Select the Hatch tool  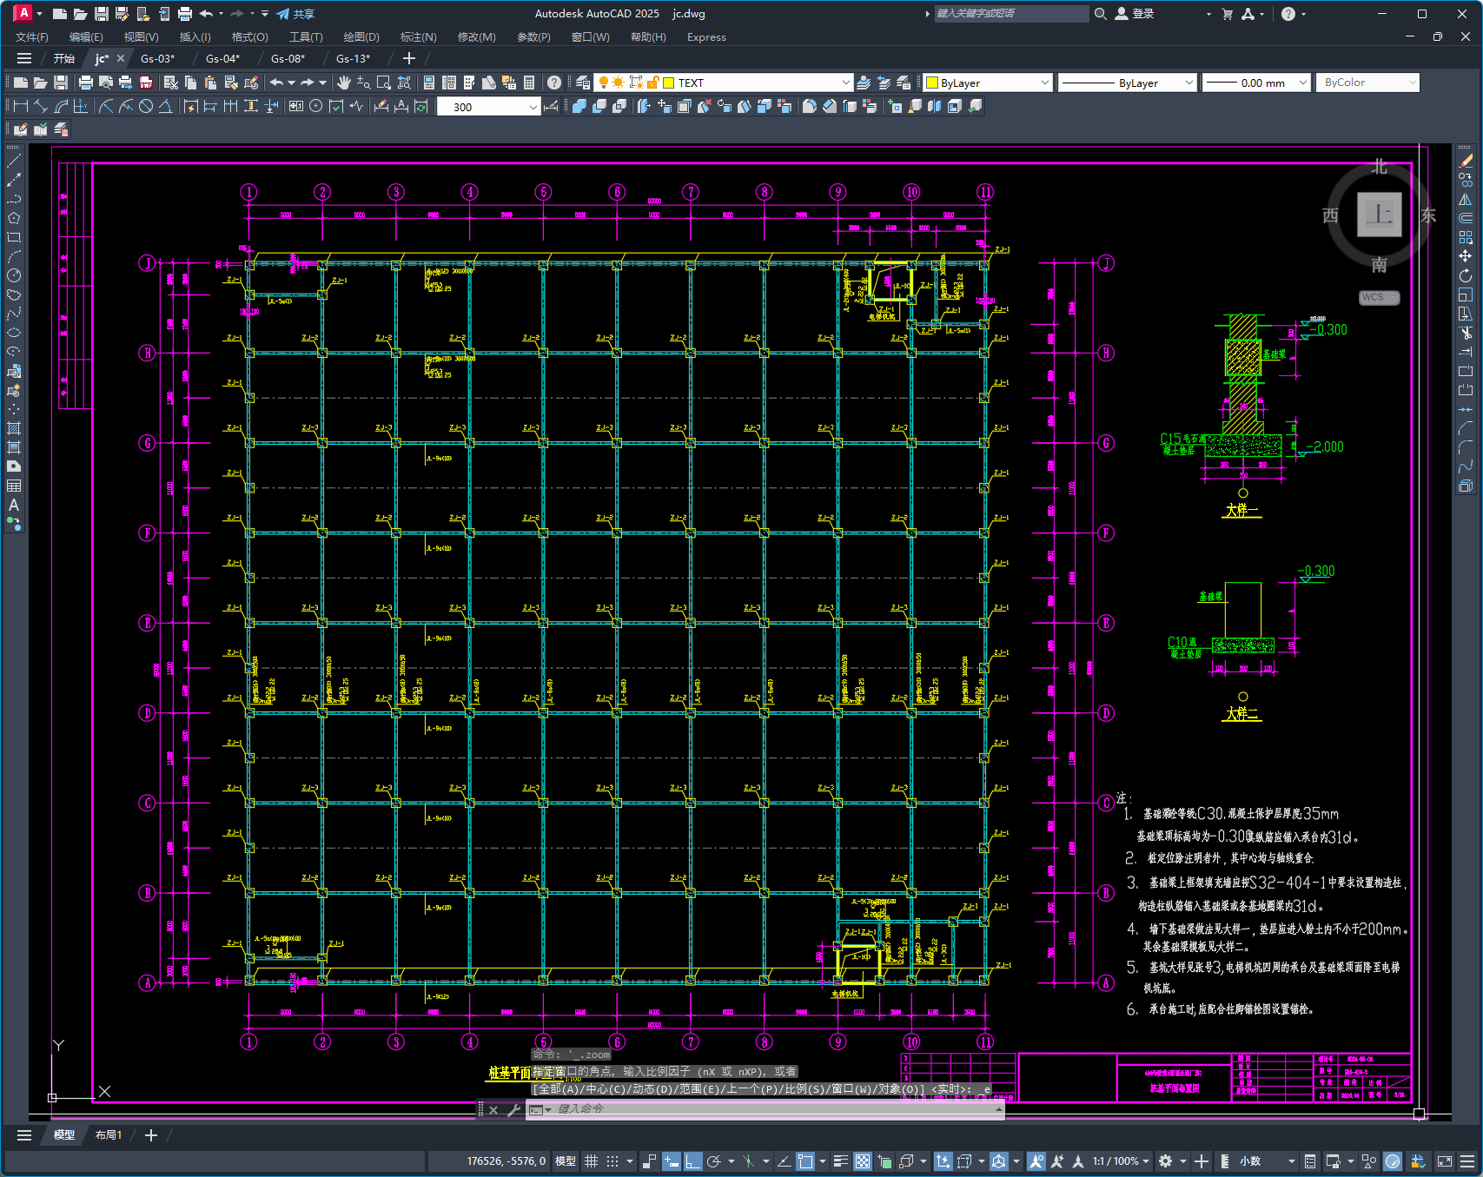point(14,428)
